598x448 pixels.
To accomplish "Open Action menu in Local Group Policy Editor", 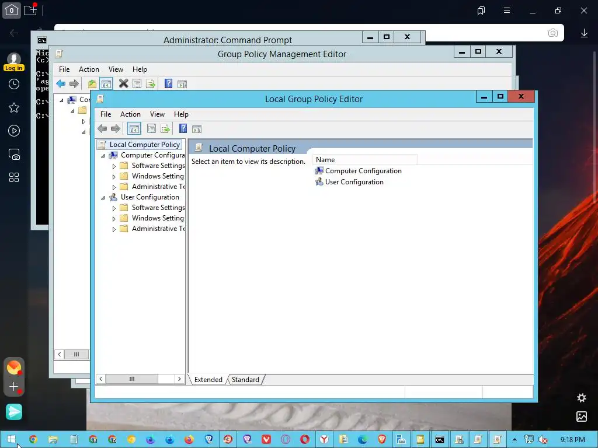I will [130, 114].
